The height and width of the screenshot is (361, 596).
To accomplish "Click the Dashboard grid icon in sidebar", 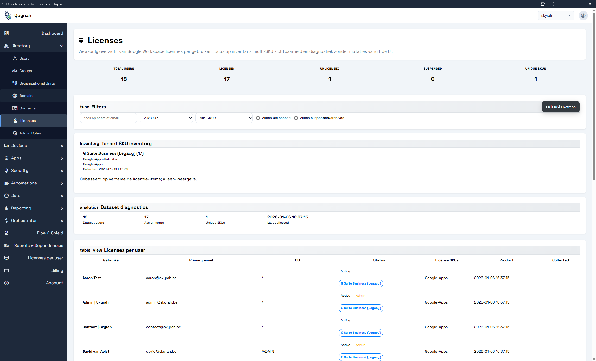I will (x=7, y=33).
